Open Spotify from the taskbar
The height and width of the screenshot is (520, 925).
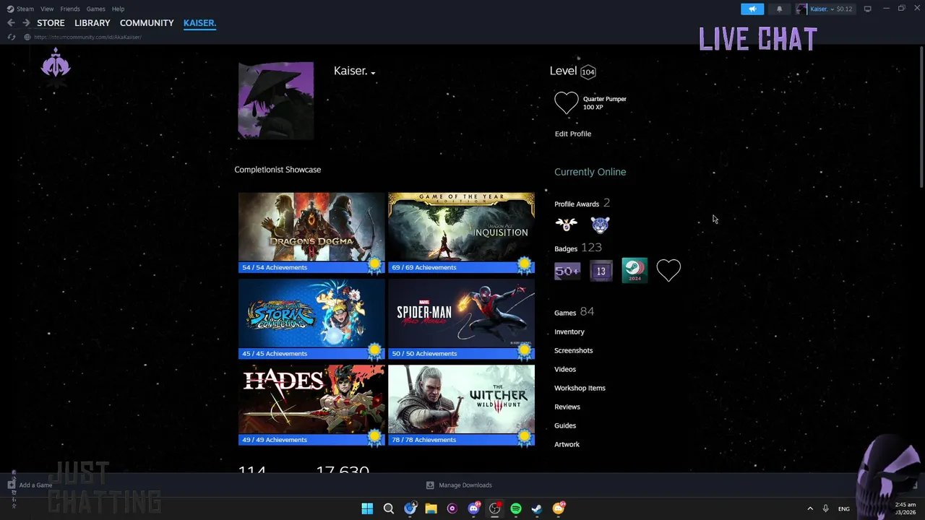516,508
